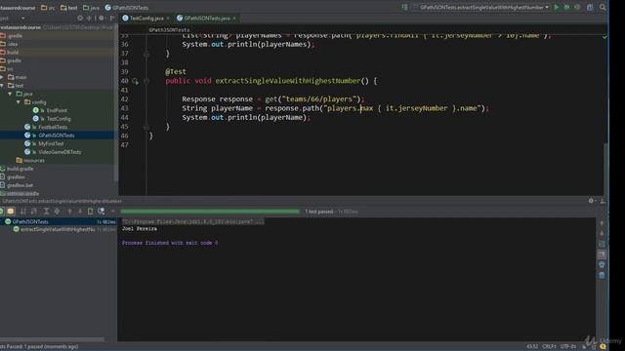Viewport: 625px width, 351px height.
Task: Open the Search Everywhere magnifier
Action: [x=603, y=7]
